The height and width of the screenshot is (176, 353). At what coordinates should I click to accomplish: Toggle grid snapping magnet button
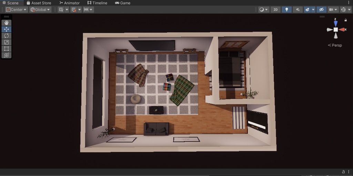[x=74, y=10]
